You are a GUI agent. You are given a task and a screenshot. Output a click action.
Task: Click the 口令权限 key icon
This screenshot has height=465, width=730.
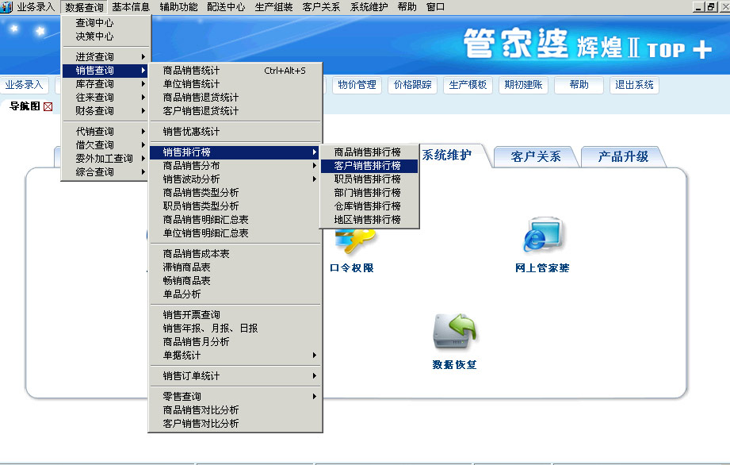(x=355, y=241)
